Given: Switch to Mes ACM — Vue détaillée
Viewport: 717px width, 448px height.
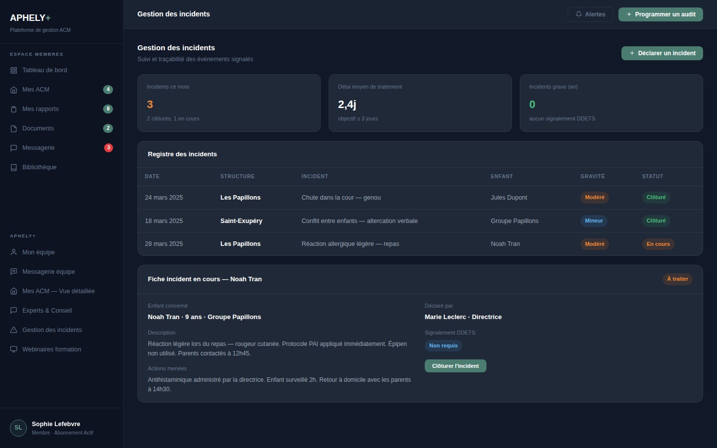Looking at the screenshot, I should click(x=58, y=291).
